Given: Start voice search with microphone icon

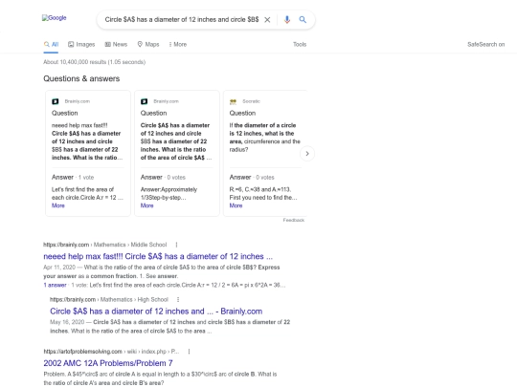Looking at the screenshot, I should pos(287,20).
